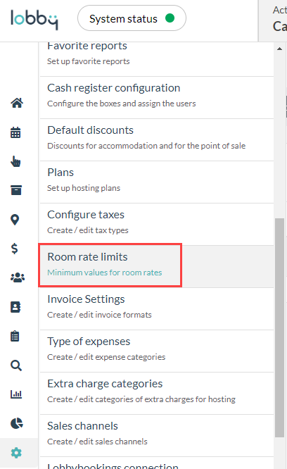Click the lobby logo
The width and height of the screenshot is (287, 469).
[x=34, y=20]
